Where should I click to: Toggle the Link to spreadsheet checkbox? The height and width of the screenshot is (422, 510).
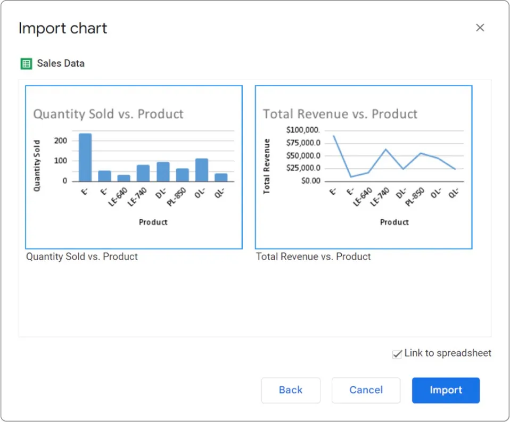(x=397, y=353)
